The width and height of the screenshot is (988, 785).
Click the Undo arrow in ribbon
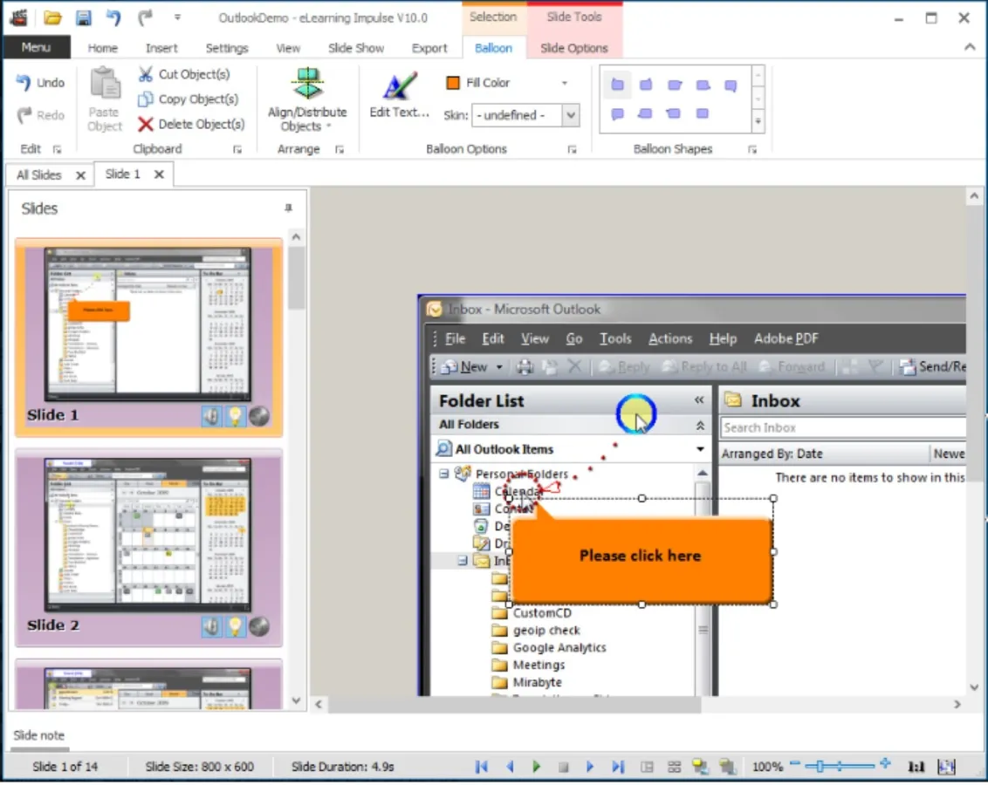pos(24,82)
